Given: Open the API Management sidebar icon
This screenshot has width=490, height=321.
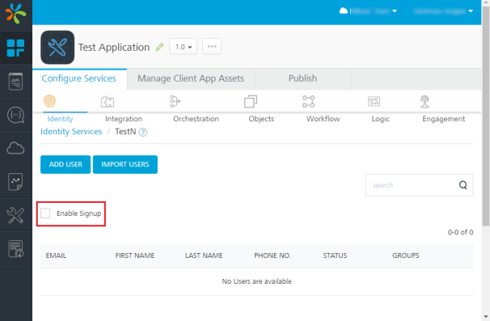Looking at the screenshot, I should [15, 82].
